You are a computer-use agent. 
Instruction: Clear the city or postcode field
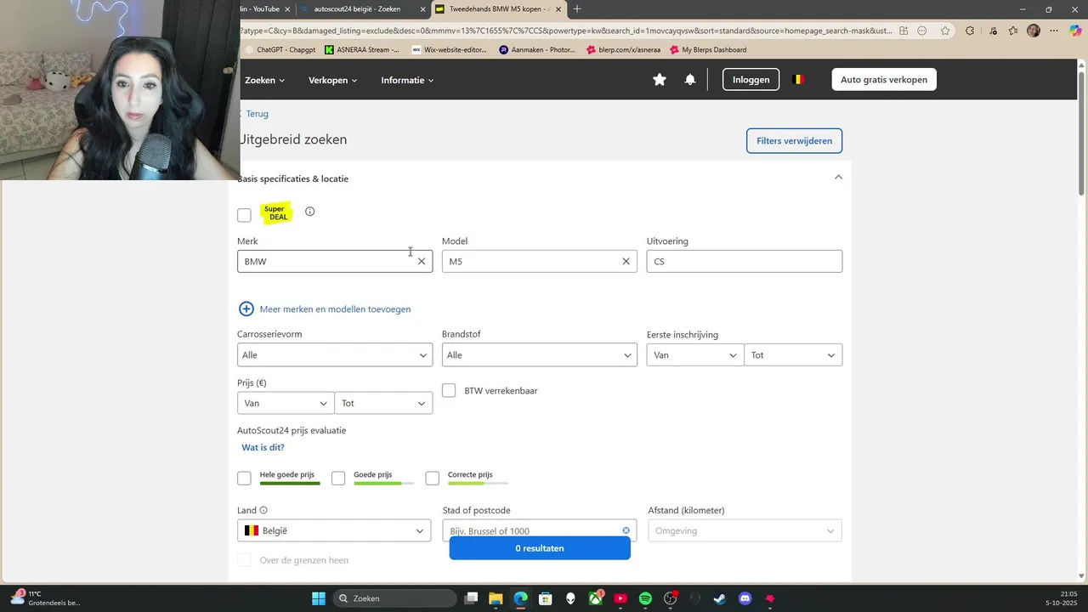point(626,530)
